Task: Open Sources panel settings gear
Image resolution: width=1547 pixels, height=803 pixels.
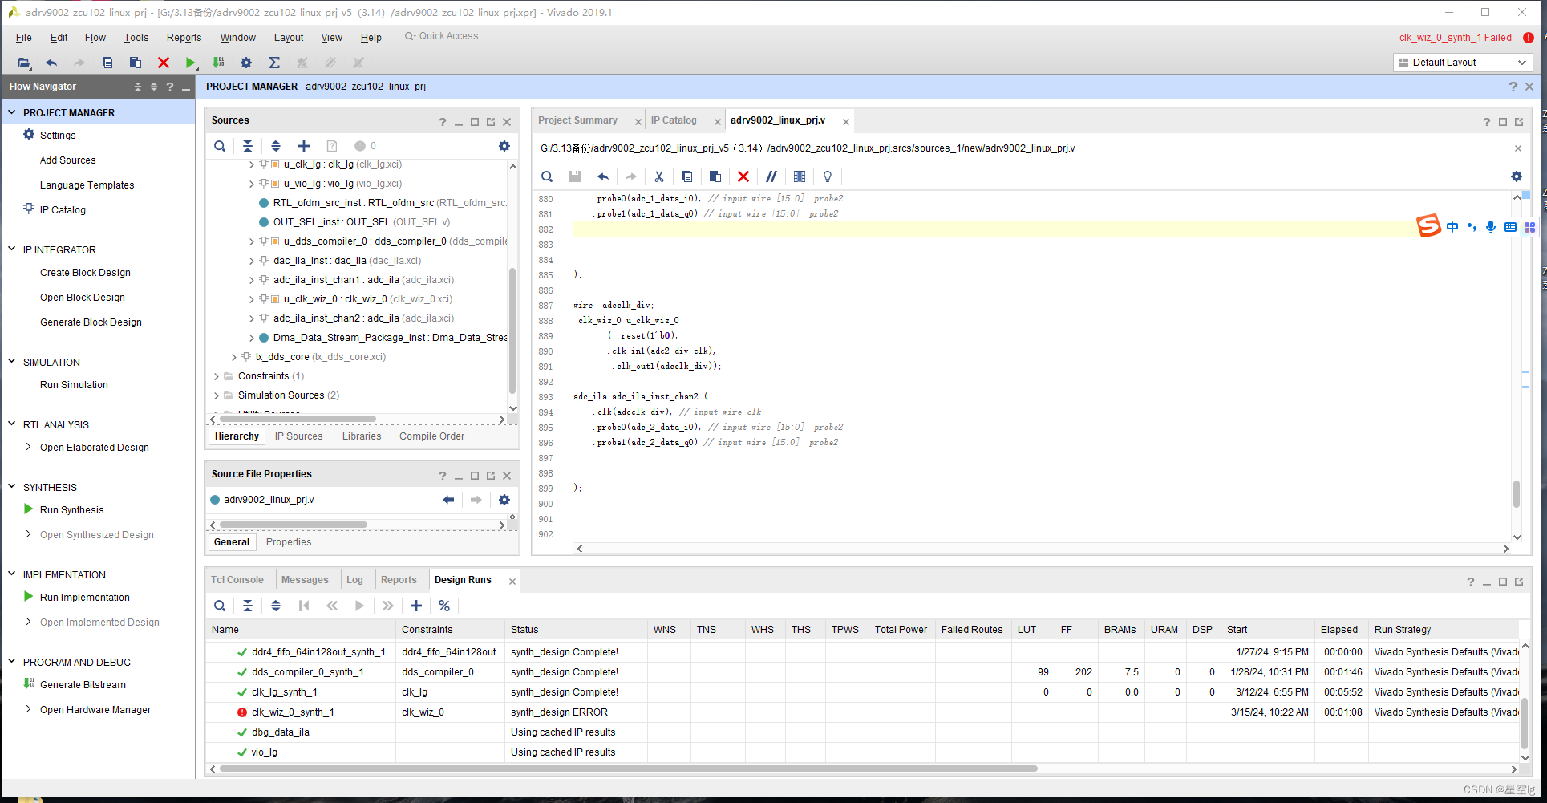Action: click(504, 146)
